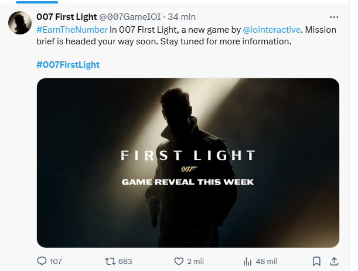Screen dimensions: 358x271
Task: Like the post with the heart icon
Action: (x=179, y=261)
